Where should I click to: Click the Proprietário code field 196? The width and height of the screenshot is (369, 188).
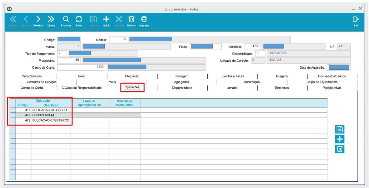point(69,60)
